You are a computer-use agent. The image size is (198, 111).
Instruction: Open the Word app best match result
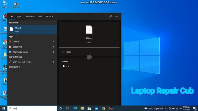coord(32,30)
